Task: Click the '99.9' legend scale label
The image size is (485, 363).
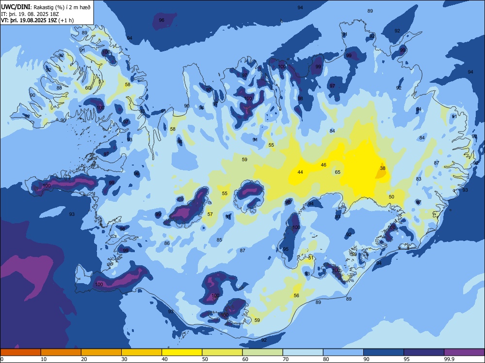Action: [x=449, y=359]
